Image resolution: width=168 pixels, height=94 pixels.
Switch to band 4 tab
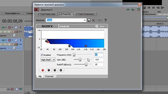[x=61, y=70]
